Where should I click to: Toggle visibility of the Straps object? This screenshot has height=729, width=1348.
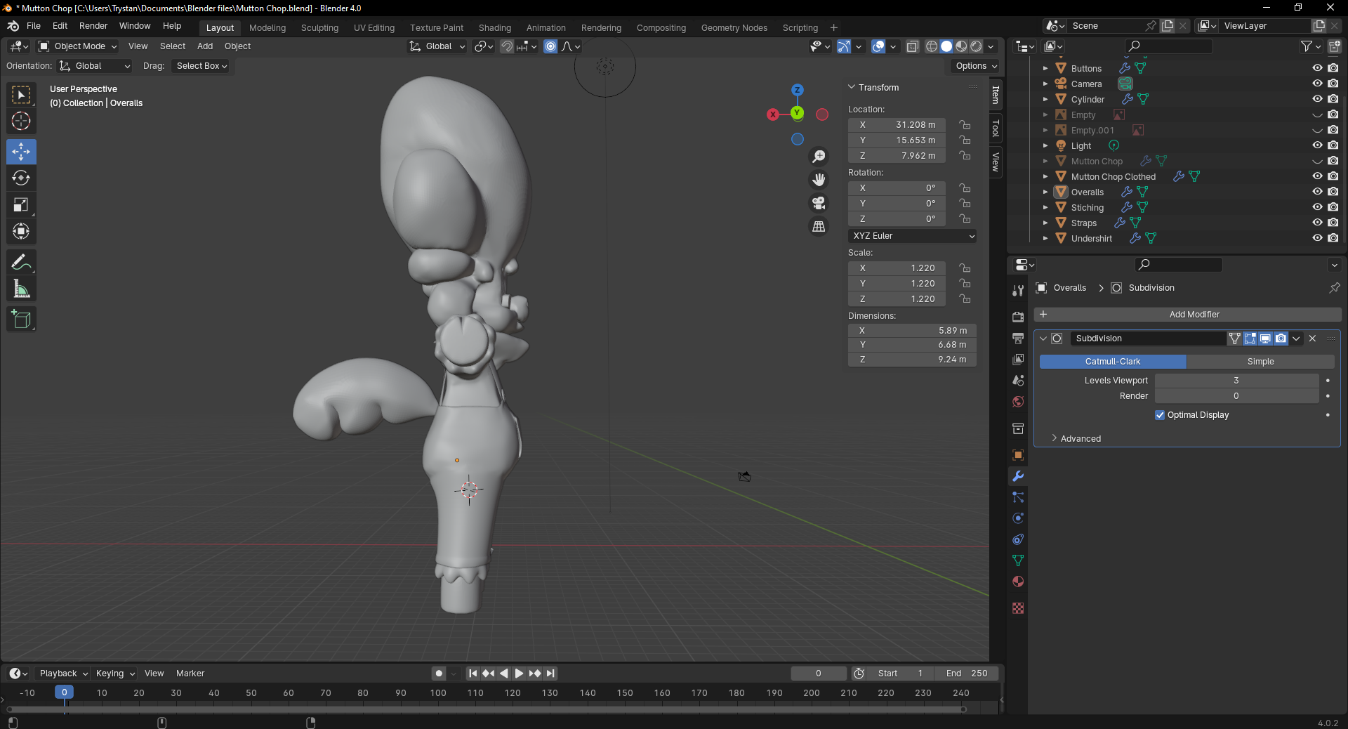point(1317,223)
